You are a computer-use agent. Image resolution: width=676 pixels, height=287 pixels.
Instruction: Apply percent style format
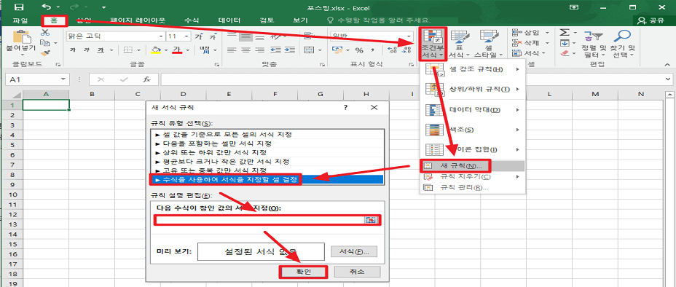click(359, 50)
